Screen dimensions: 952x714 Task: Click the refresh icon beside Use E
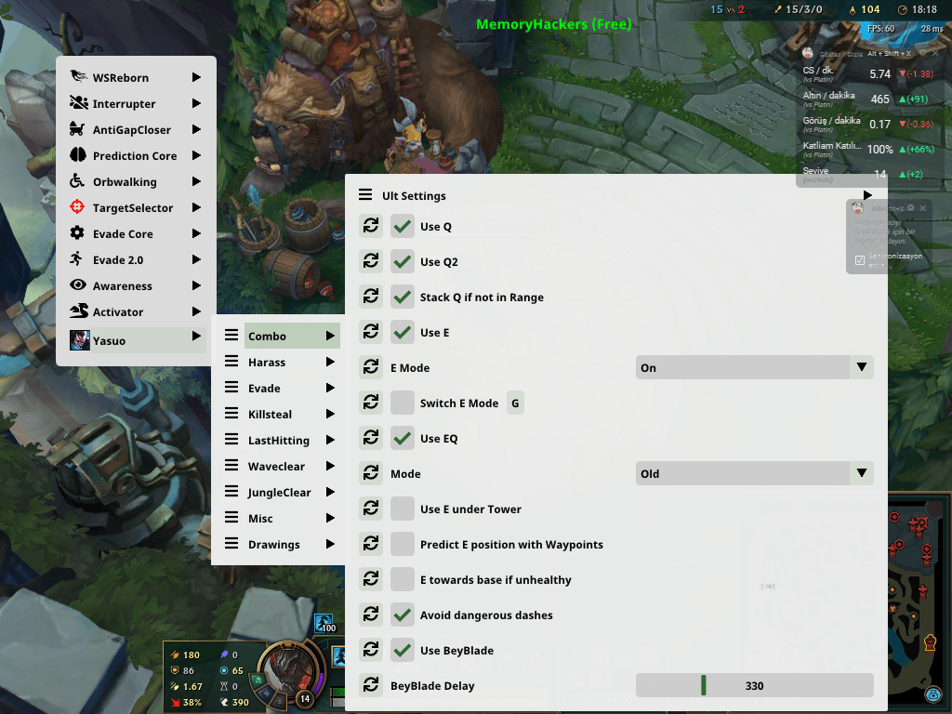370,332
